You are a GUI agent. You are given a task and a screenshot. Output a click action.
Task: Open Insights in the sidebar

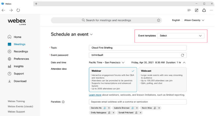coord(16,66)
